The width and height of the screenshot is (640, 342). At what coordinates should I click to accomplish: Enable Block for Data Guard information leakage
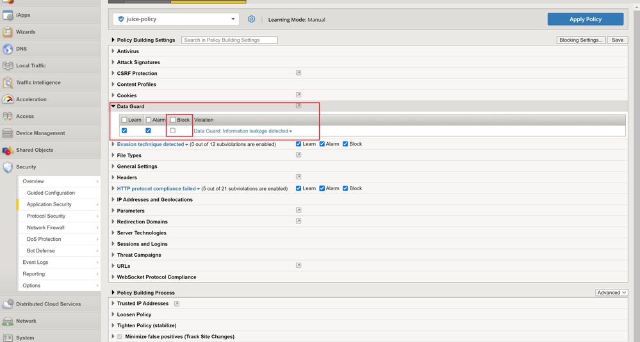click(x=173, y=131)
